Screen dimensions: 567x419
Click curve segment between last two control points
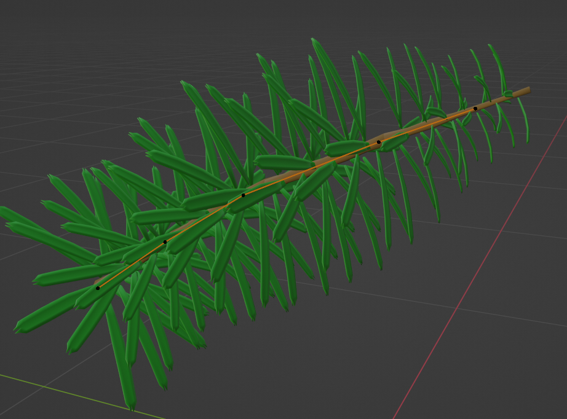pyautogui.click(x=427, y=125)
